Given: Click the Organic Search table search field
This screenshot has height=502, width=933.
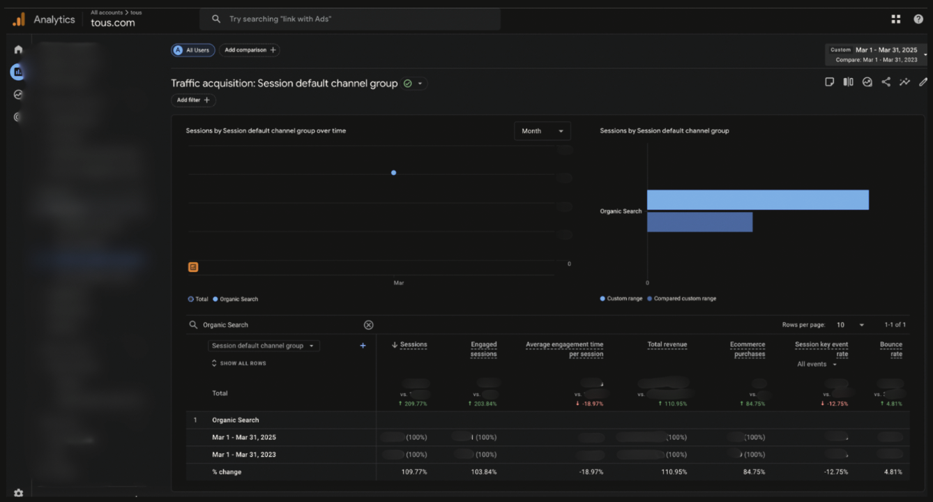Looking at the screenshot, I should point(282,325).
